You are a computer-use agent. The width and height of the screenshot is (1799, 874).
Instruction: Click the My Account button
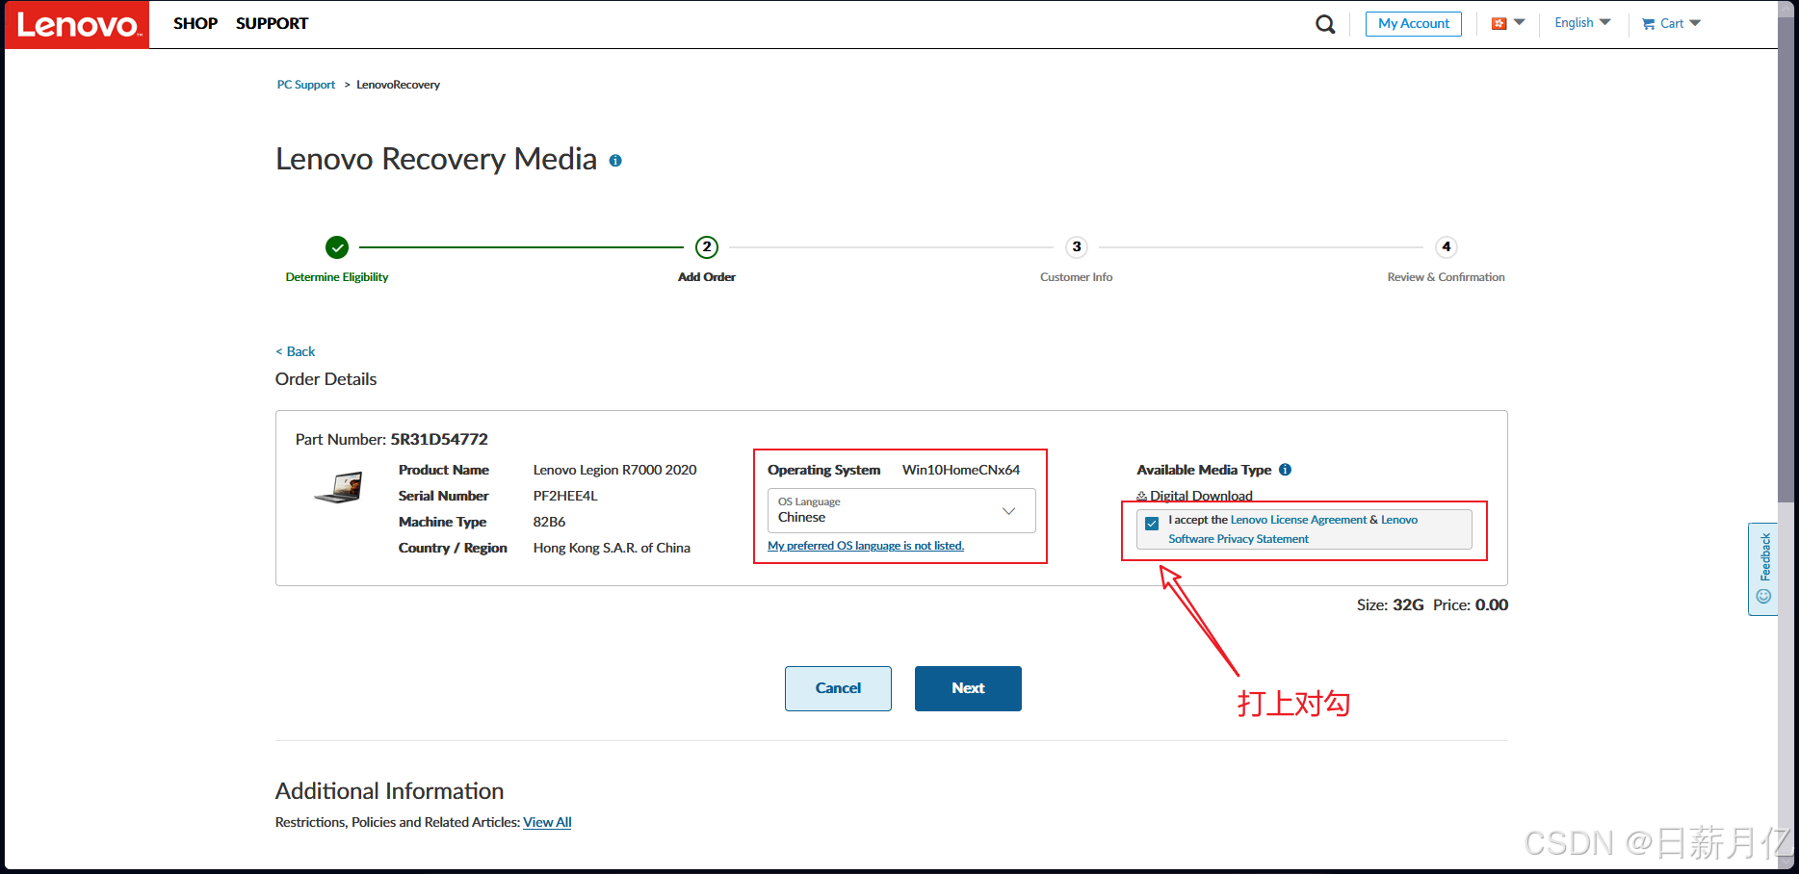coord(1413,24)
